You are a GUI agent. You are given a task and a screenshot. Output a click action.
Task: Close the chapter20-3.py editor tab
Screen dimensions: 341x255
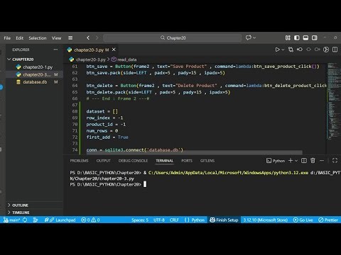114,50
